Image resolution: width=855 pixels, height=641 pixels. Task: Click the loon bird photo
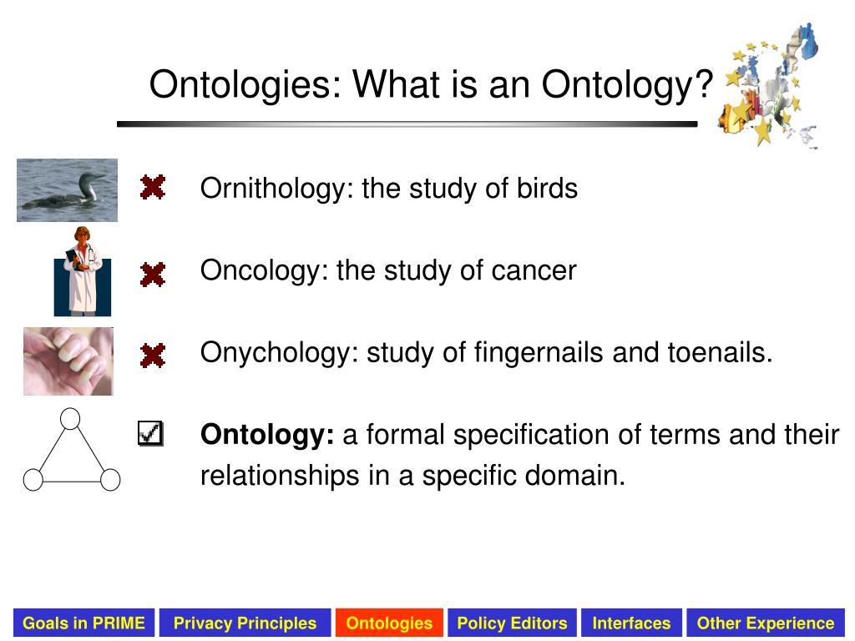click(x=67, y=190)
